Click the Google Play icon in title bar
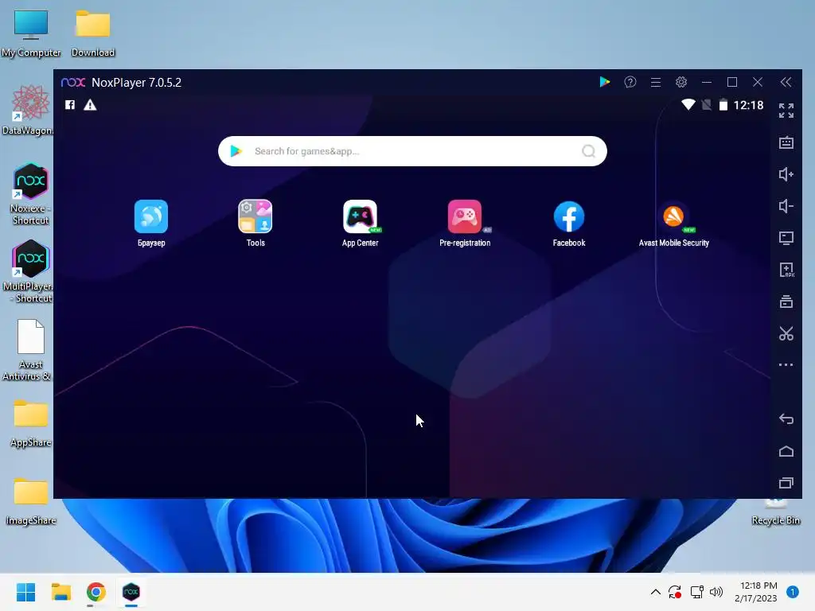 click(x=605, y=82)
